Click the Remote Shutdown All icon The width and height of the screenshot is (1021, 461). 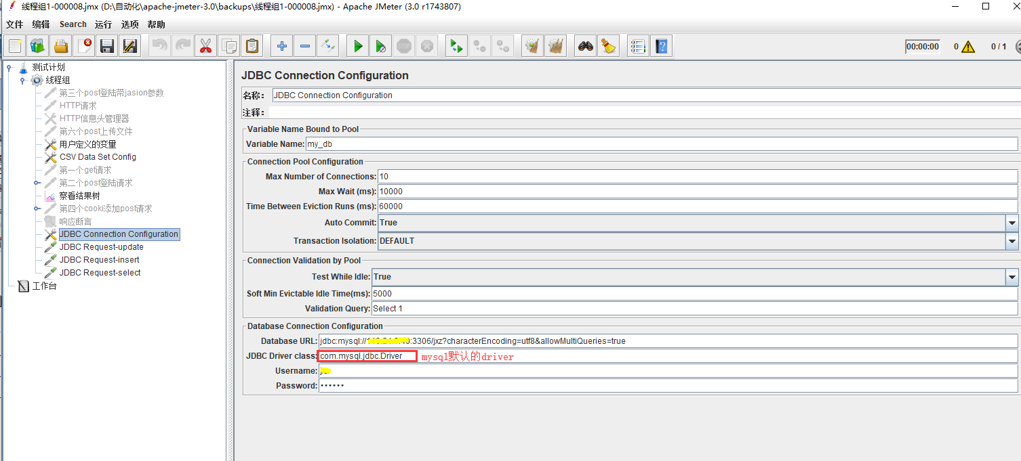[x=503, y=46]
